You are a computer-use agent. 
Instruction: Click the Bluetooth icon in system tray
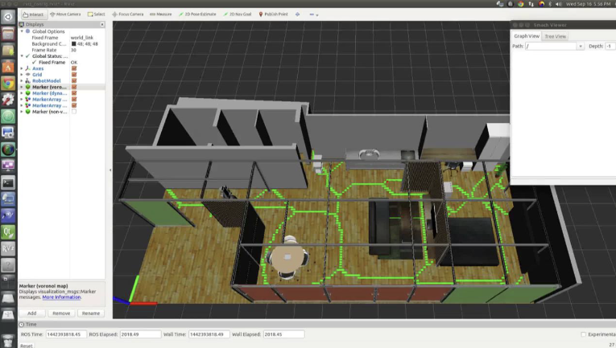tap(550, 4)
